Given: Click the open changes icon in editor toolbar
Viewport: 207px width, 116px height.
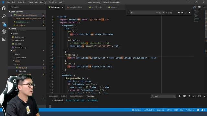Looking at the screenshot, I should point(194,7).
